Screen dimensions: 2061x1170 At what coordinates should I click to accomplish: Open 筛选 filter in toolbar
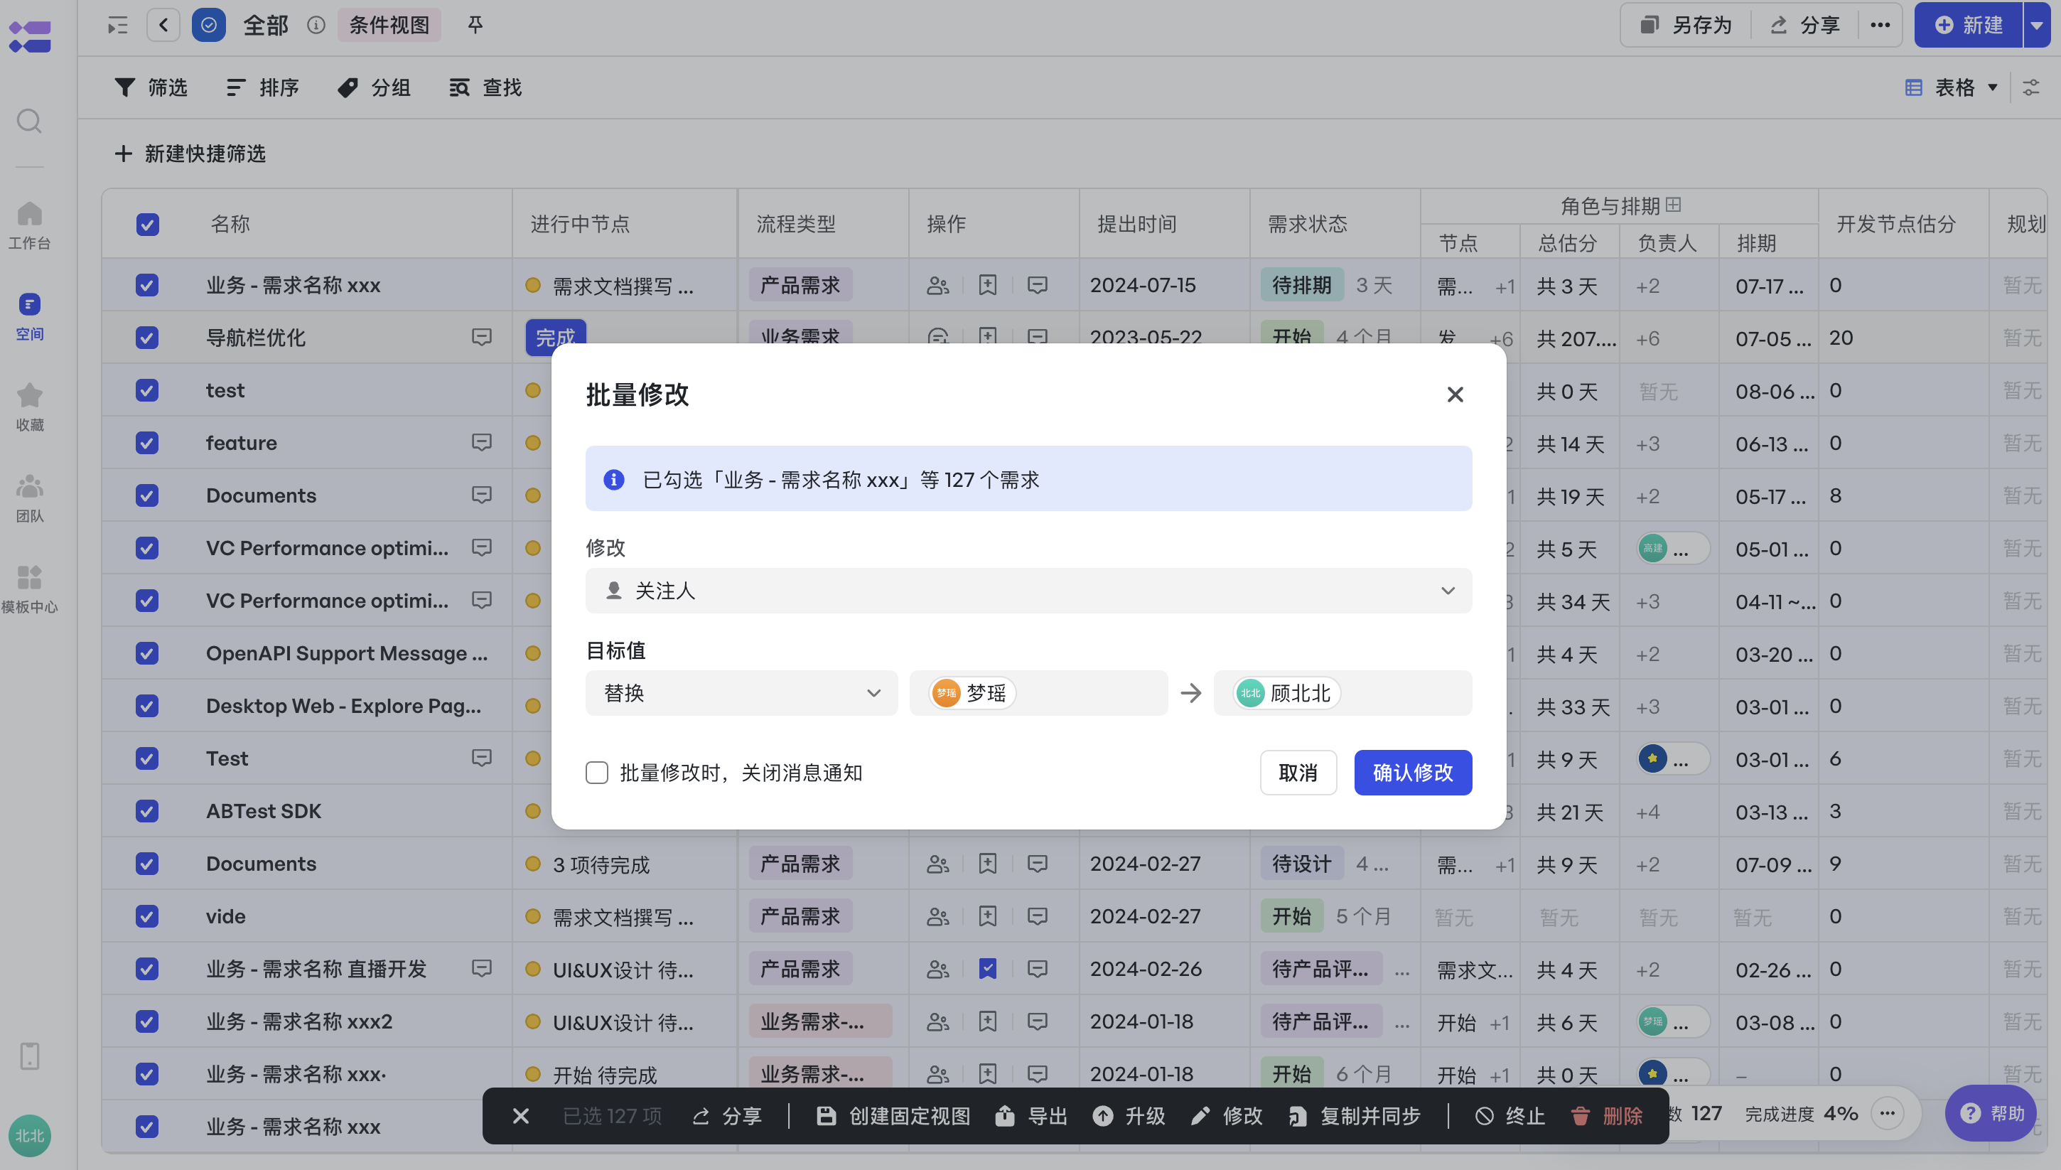pyautogui.click(x=150, y=87)
